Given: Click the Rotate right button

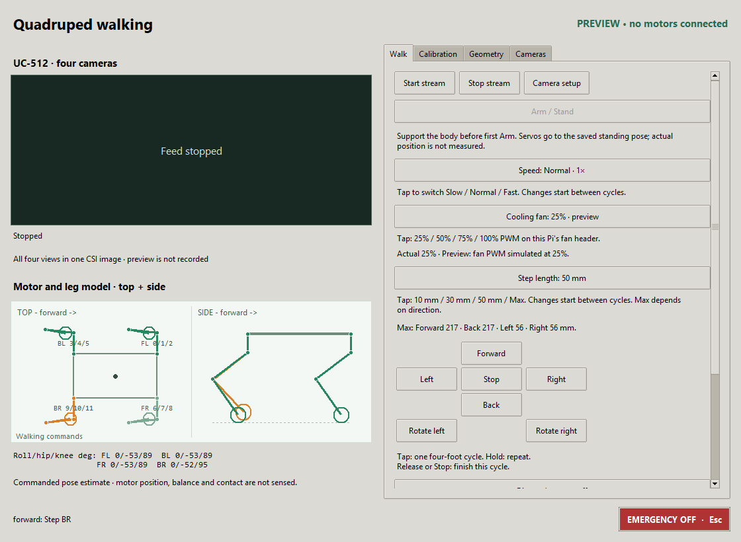Looking at the screenshot, I should pos(556,430).
